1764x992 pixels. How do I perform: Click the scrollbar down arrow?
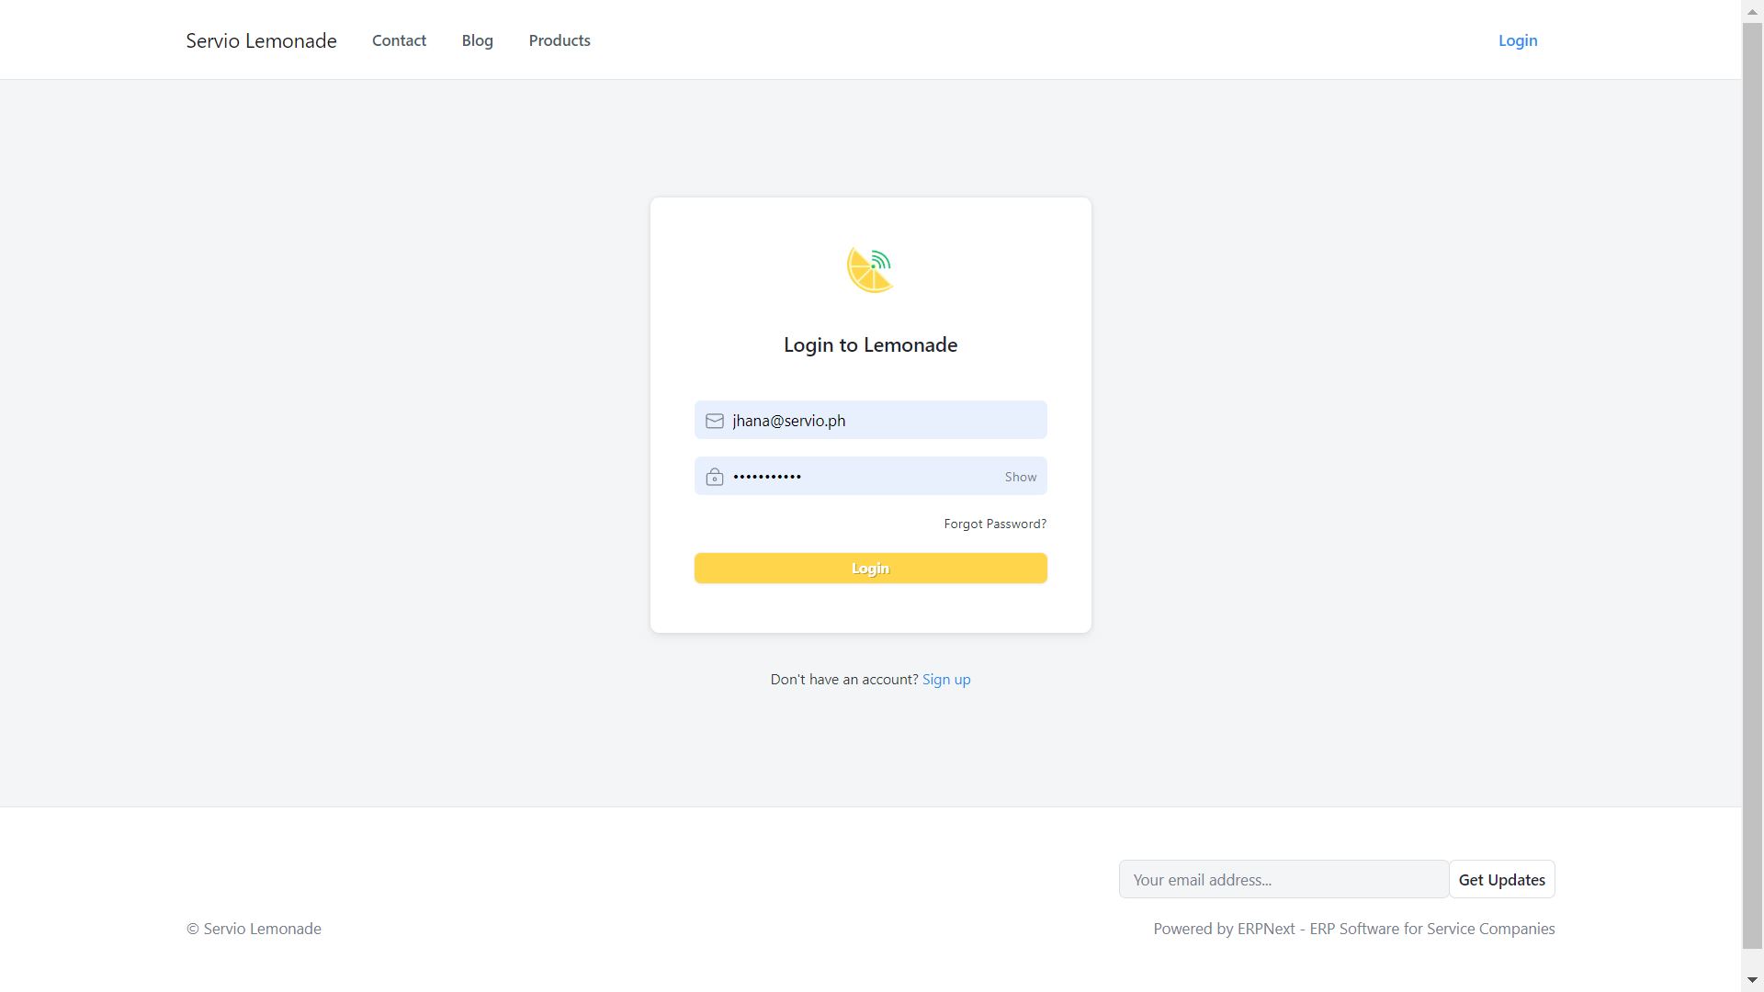[x=1752, y=981]
